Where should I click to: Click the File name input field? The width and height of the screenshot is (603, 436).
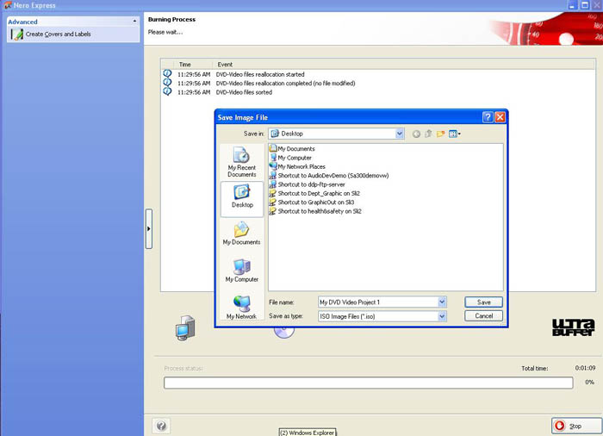click(x=378, y=302)
